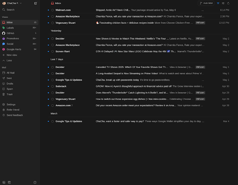Open the Spam folder
The height and width of the screenshot is (185, 238).
click(x=19, y=89)
